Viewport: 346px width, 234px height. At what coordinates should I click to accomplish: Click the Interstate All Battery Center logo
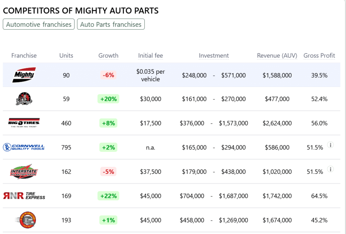click(24, 171)
